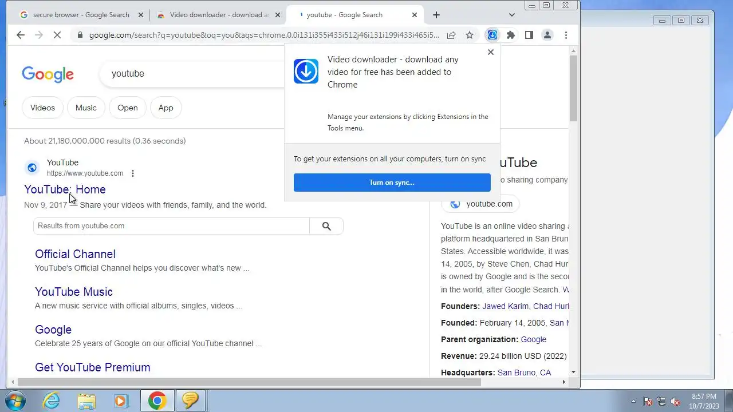Select the App filter chip
733x412 pixels.
pyautogui.click(x=165, y=108)
